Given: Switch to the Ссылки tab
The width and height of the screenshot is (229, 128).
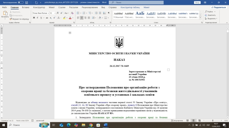Looking at the screenshot, I should pos(62,7).
